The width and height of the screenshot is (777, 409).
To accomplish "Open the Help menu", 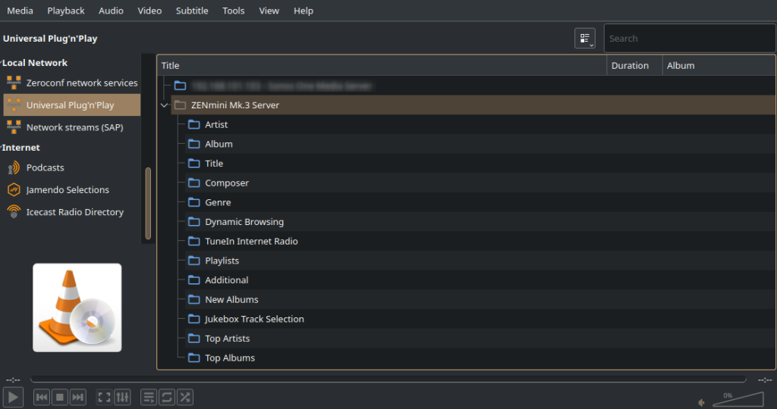I will (304, 11).
